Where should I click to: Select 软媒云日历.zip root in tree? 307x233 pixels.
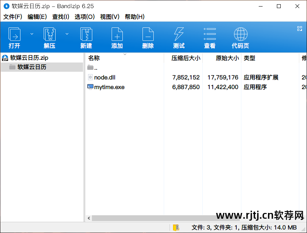click(x=29, y=58)
